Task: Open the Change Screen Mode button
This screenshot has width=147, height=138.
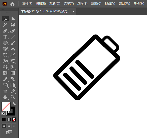Action: (x=9, y=132)
